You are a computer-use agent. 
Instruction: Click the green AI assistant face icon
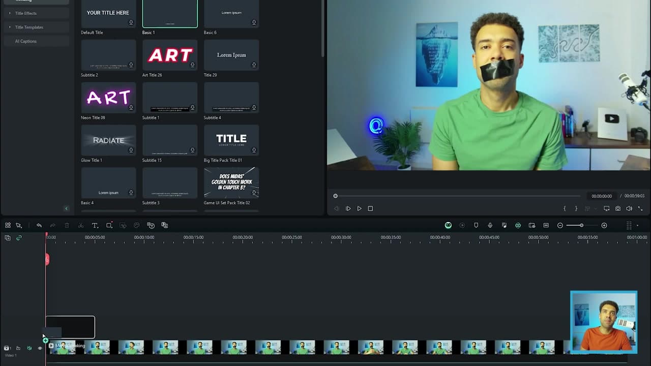pos(448,225)
